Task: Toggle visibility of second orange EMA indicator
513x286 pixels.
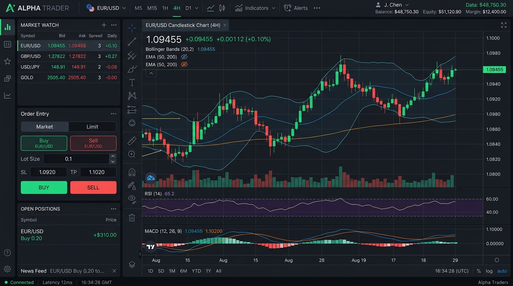Action: pos(184,64)
